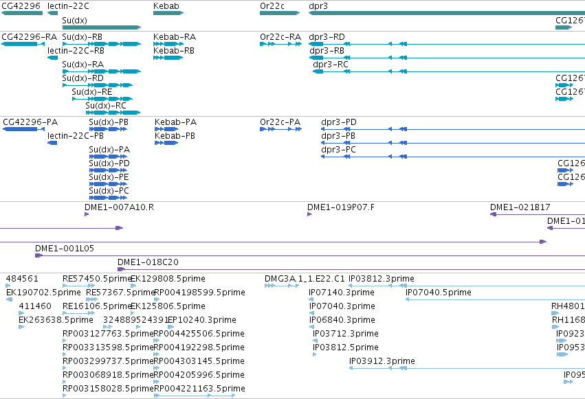Select the EK129808.5prime label

(x=168, y=279)
